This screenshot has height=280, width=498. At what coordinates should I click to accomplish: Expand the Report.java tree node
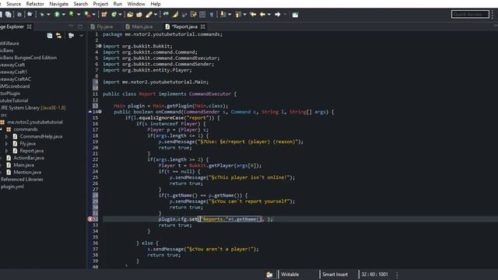pos(7,151)
